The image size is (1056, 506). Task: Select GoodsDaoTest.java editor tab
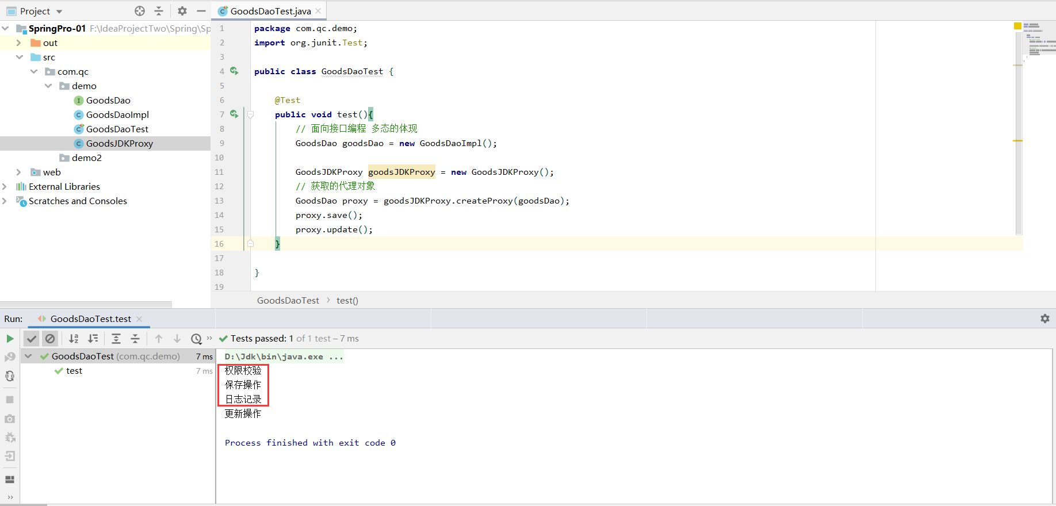click(270, 11)
